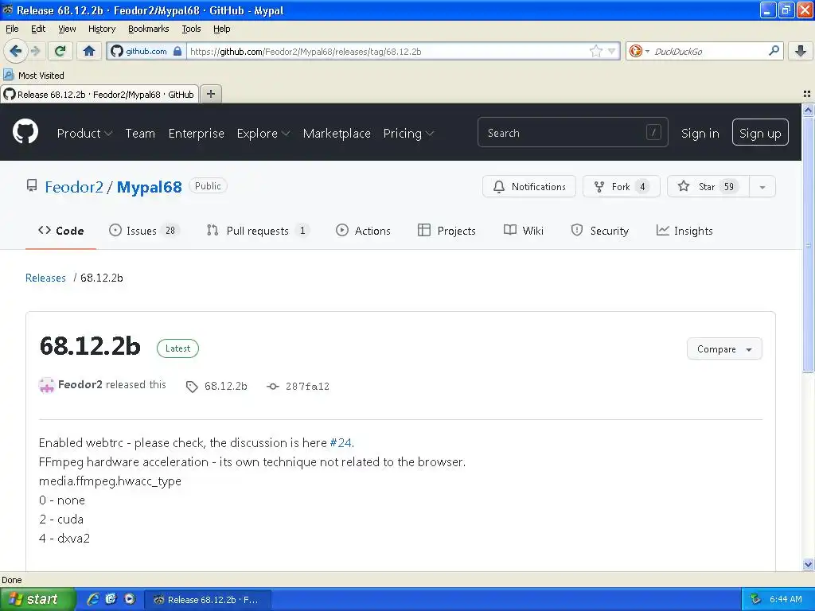Open a new browser tab
Viewport: 815px width, 611px height.
click(210, 94)
